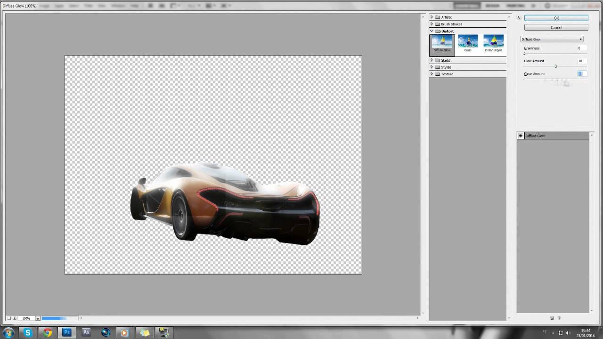Viewport: 603px width, 339px height.
Task: Select the Glass filter thumbnail
Action: pos(468,43)
